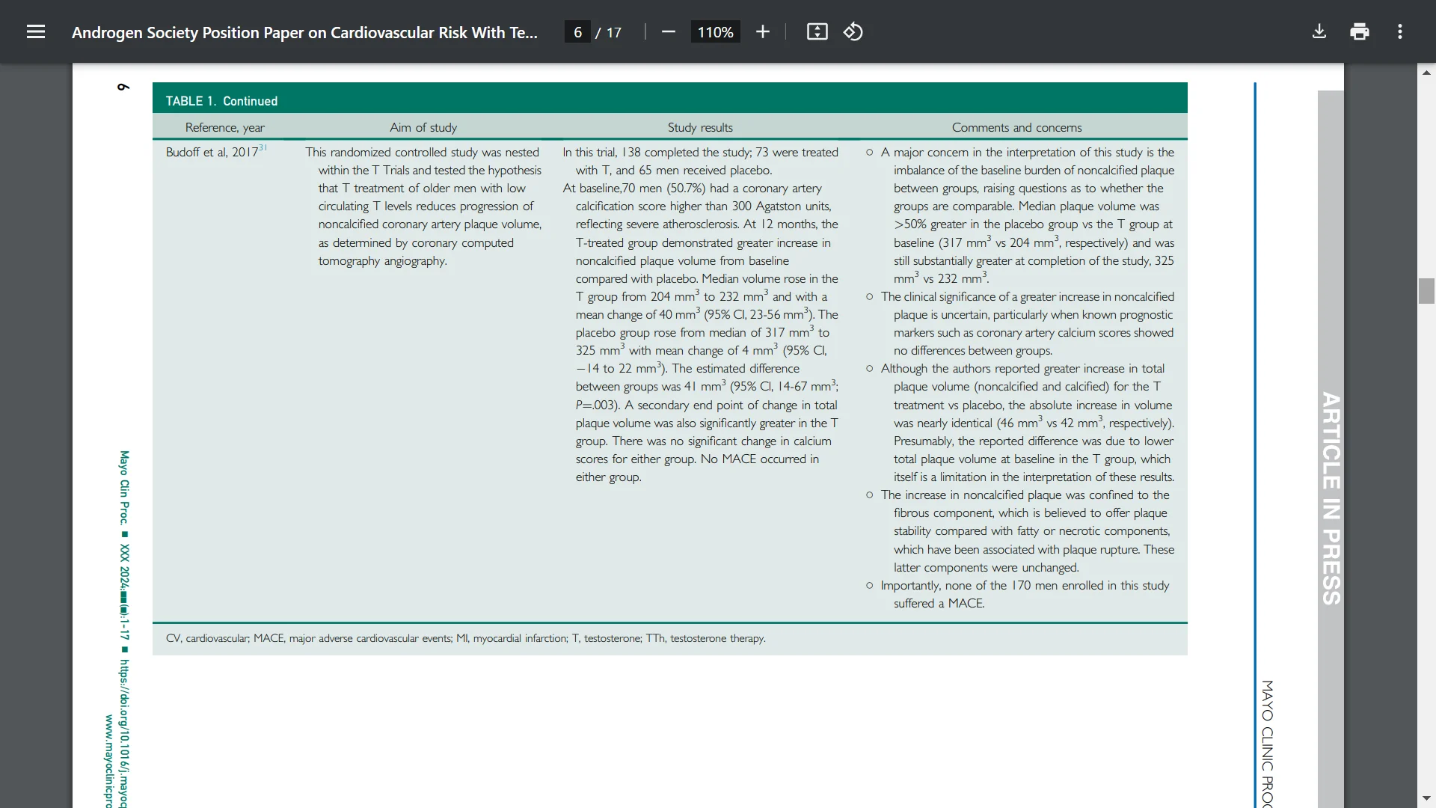Click the page number field showing 6
Image resolution: width=1436 pixels, height=808 pixels.
[577, 32]
